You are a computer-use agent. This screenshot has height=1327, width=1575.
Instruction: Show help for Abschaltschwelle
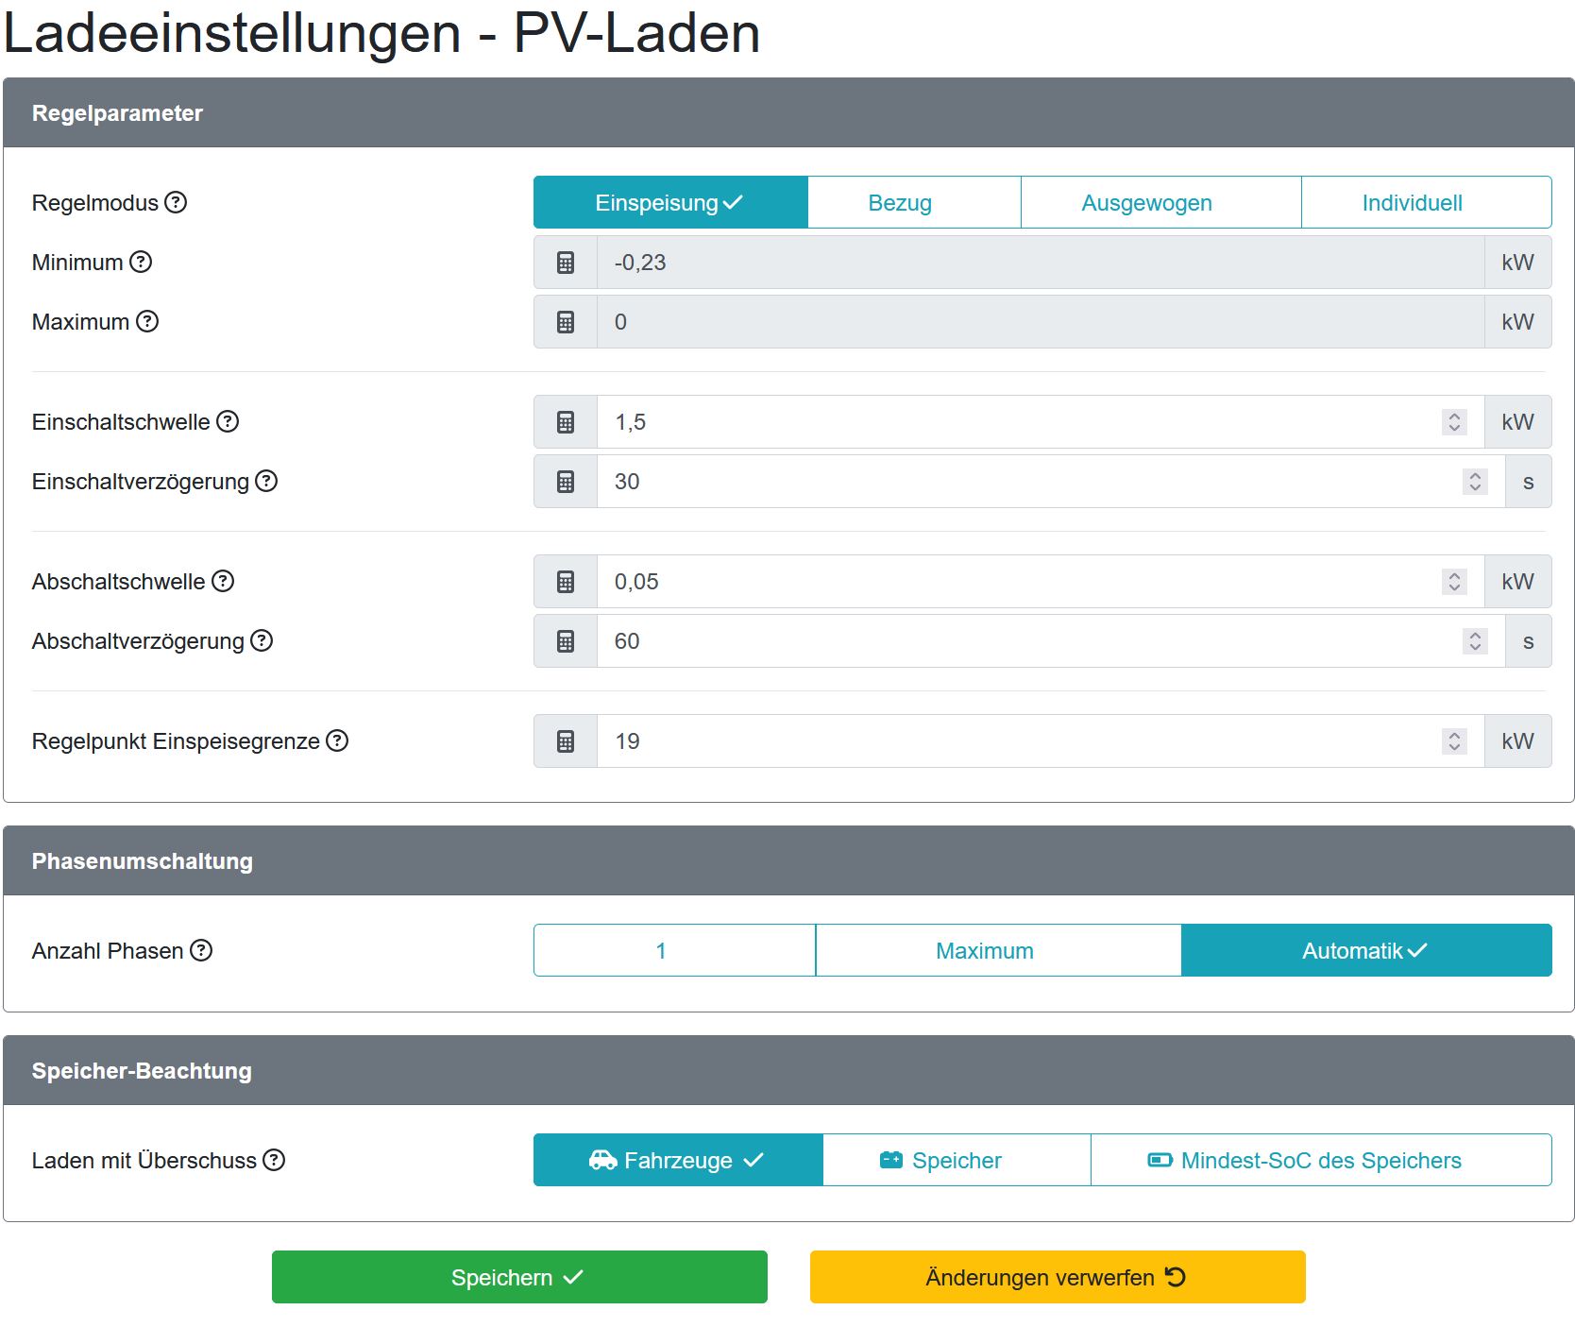[223, 581]
